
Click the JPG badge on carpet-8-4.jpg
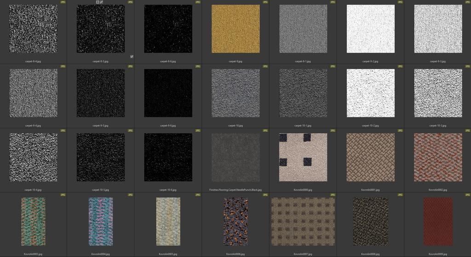[x=63, y=2]
